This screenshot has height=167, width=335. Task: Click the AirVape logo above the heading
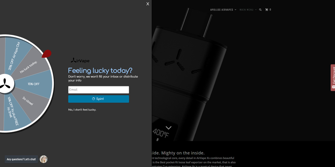[x=80, y=61]
